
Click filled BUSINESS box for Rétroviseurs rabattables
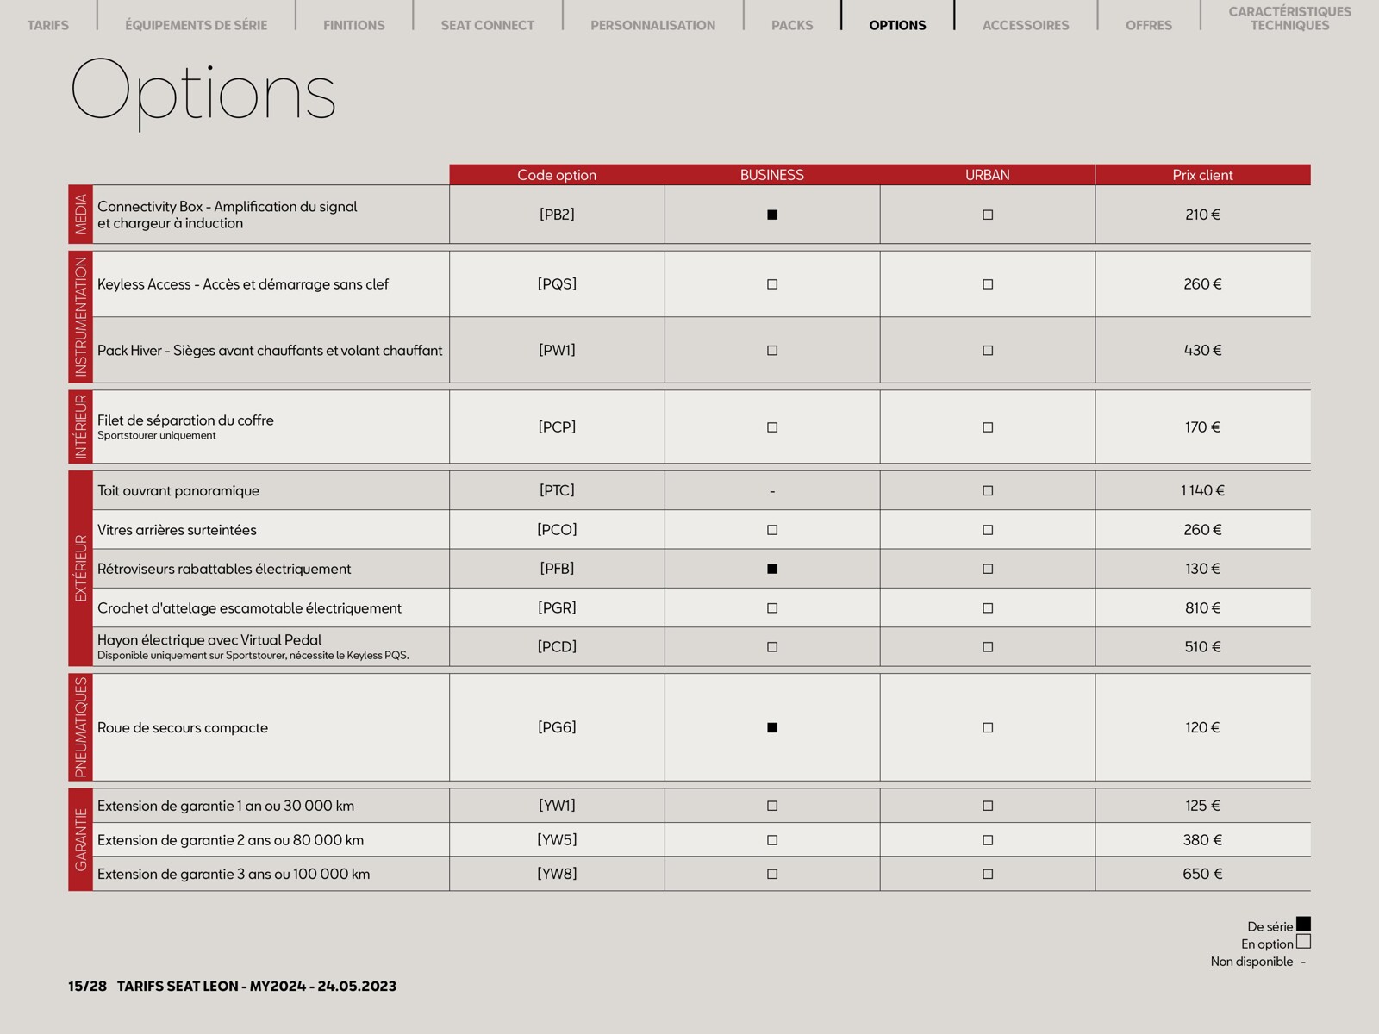coord(772,569)
